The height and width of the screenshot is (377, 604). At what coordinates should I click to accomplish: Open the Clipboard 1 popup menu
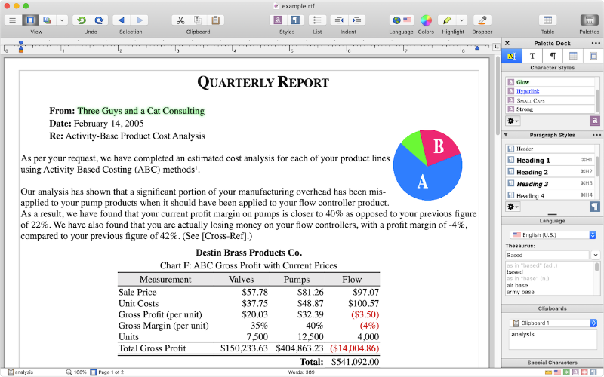(553, 323)
